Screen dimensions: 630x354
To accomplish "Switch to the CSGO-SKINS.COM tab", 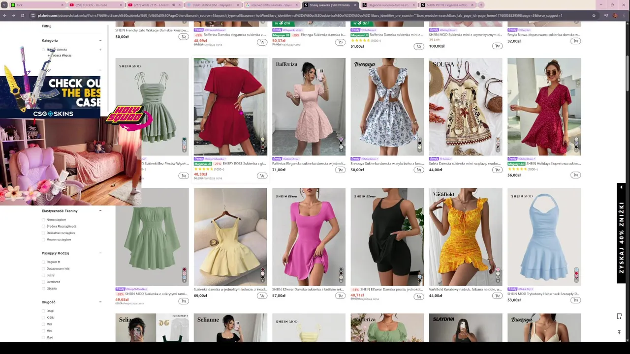I will pos(212,5).
